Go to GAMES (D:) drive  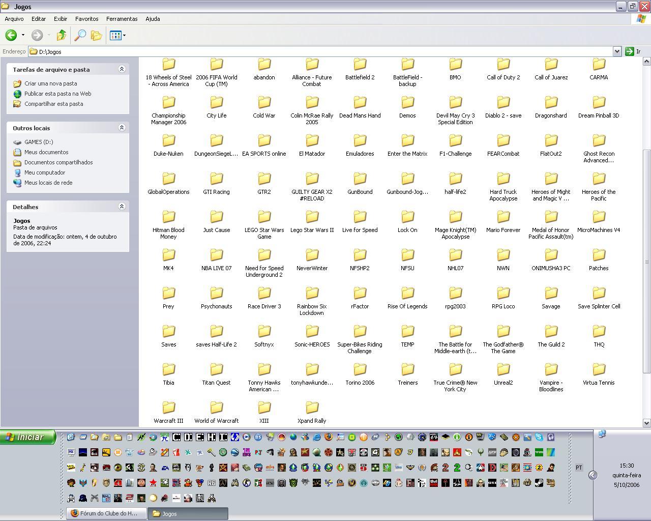click(x=39, y=142)
